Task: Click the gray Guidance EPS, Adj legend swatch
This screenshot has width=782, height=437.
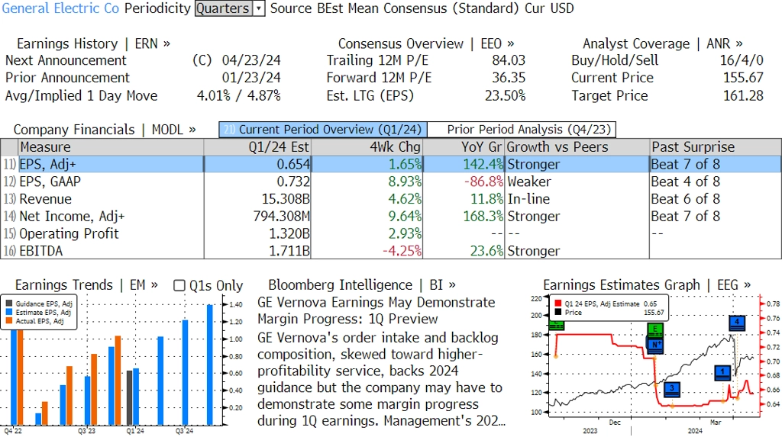Action: [9, 304]
